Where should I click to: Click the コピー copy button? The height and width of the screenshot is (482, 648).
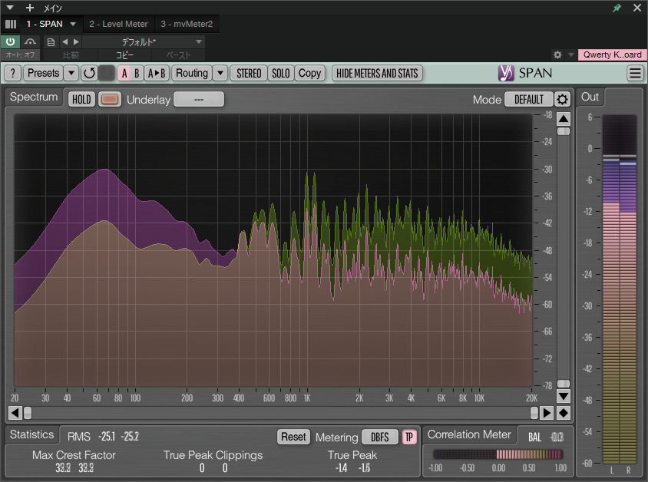[x=124, y=55]
